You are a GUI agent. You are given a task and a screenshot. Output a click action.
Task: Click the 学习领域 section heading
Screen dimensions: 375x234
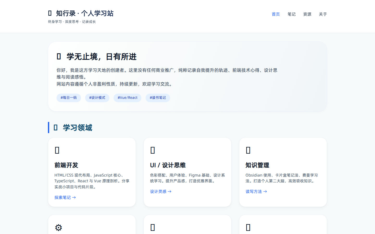tap(78, 128)
